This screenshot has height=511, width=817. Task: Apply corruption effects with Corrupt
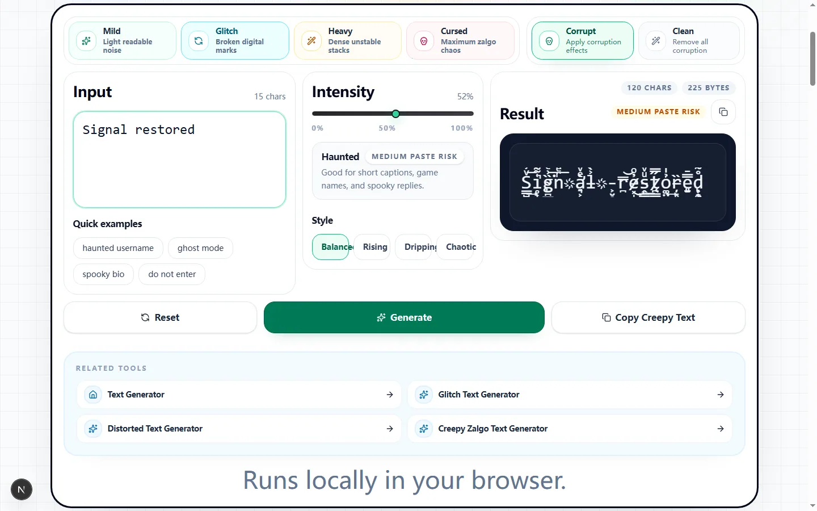point(583,41)
